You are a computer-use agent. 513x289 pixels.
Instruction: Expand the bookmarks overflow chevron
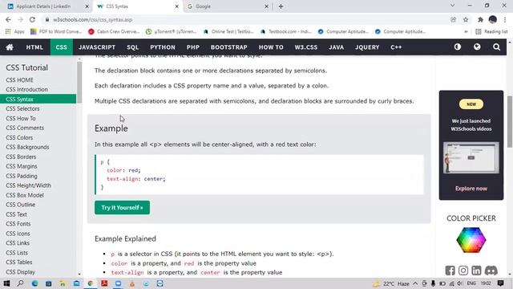[x=466, y=31]
